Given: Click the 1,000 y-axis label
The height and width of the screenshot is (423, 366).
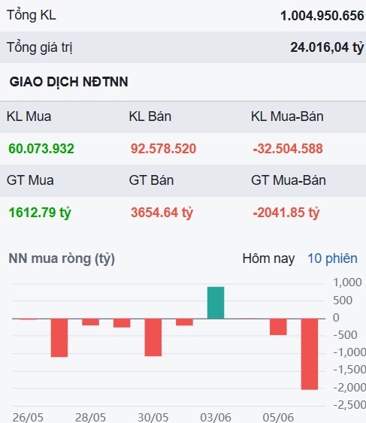Looking at the screenshot, I should [347, 283].
